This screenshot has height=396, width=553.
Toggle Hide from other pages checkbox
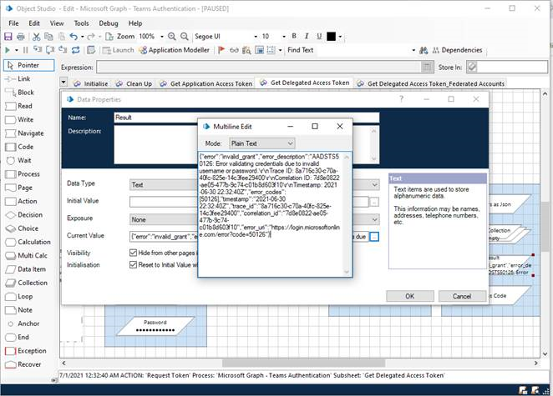click(x=134, y=252)
